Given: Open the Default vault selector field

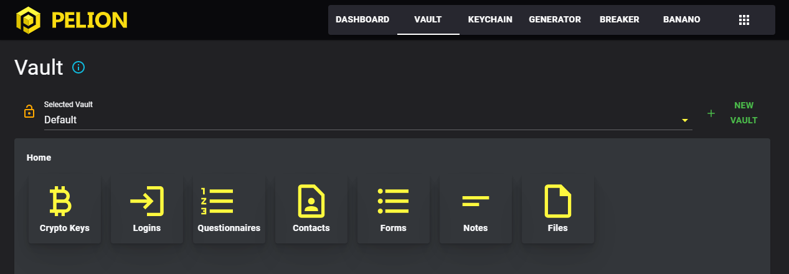Looking at the screenshot, I should point(361,120).
